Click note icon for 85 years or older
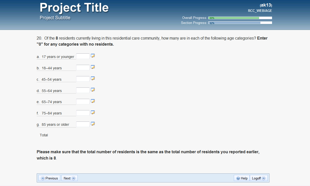Image resolution: width=310 pixels, height=186 pixels. coord(93,124)
